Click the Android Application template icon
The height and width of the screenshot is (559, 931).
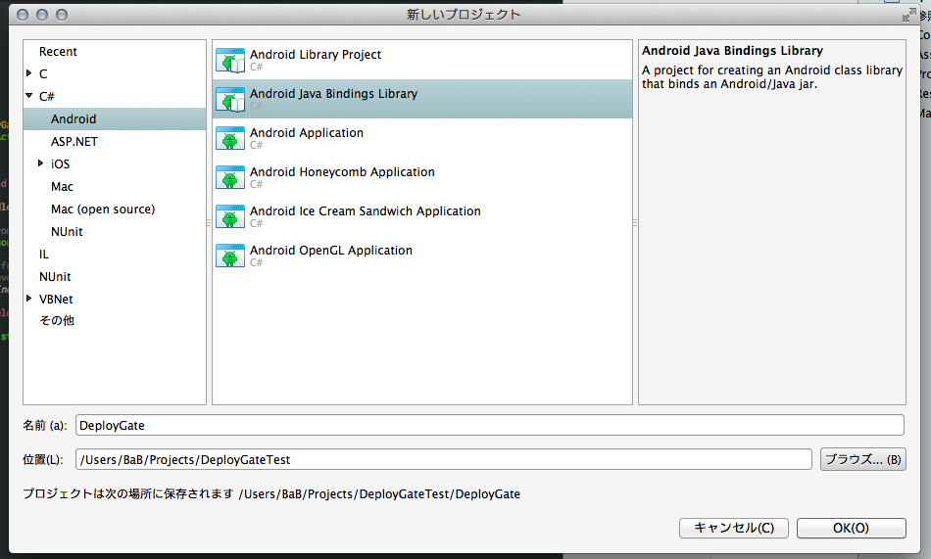pyautogui.click(x=230, y=139)
